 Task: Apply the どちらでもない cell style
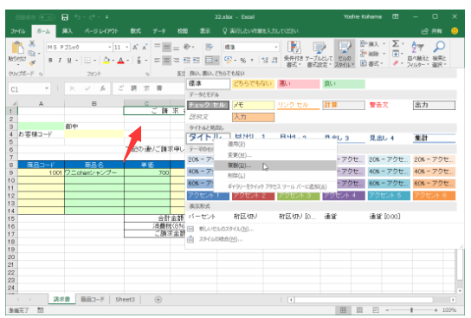[253, 84]
